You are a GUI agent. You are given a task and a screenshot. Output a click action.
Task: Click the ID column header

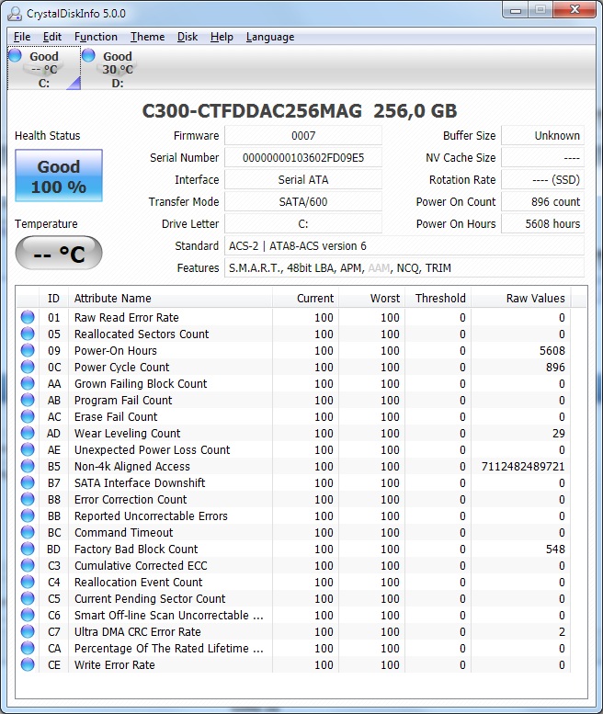[x=53, y=299]
